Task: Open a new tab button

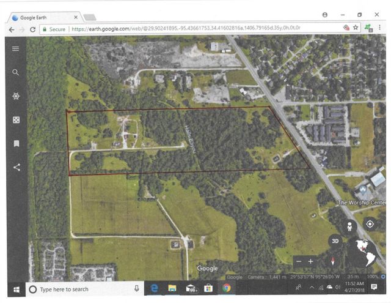Action: pos(90,17)
